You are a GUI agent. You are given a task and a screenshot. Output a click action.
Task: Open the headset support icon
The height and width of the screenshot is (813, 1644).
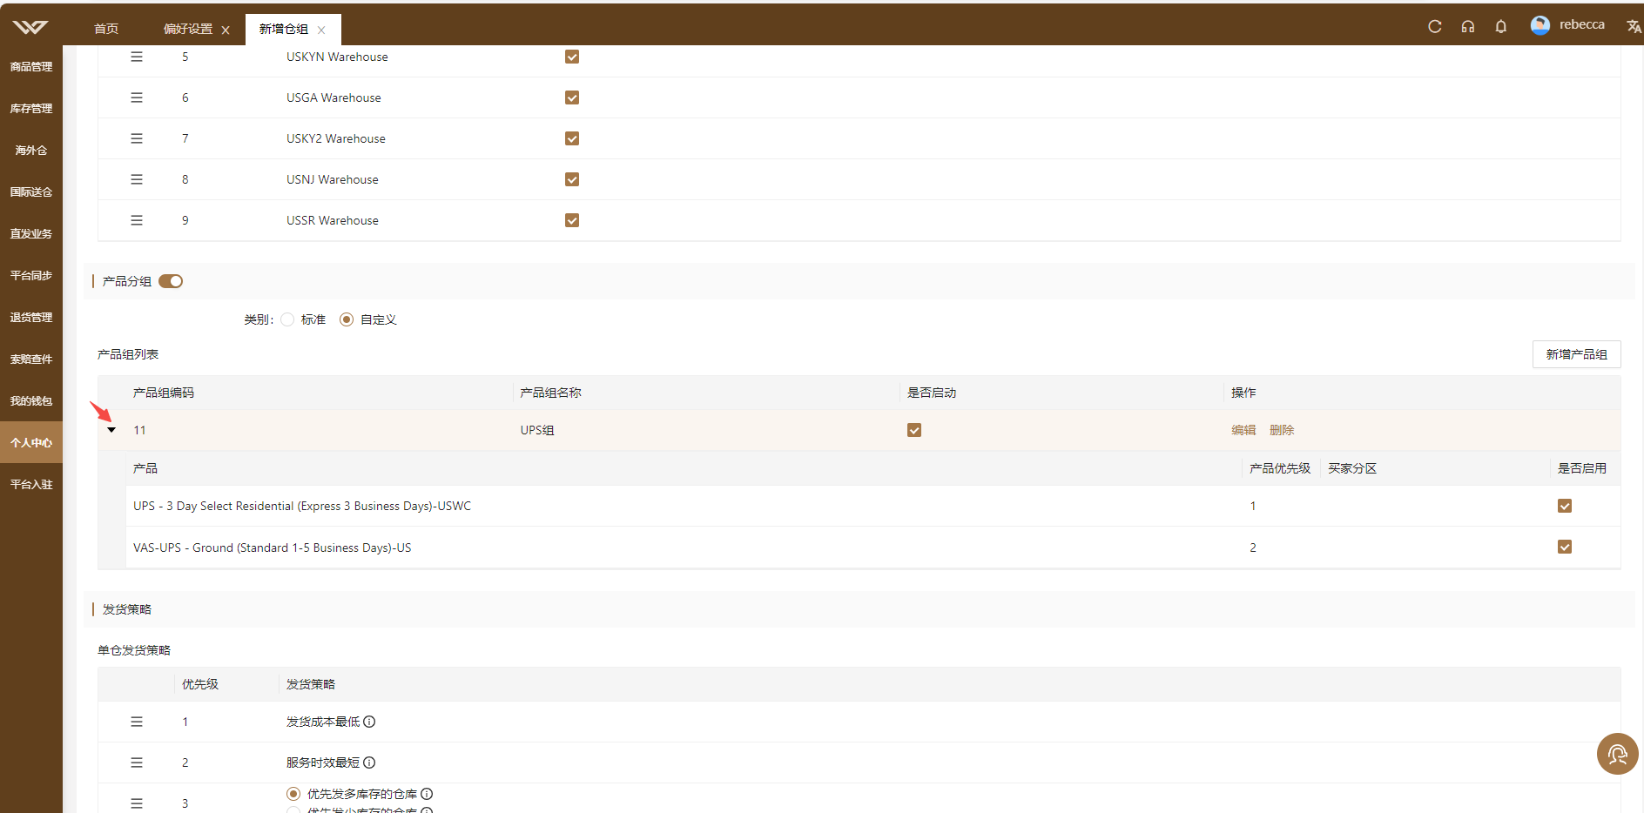[1468, 26]
